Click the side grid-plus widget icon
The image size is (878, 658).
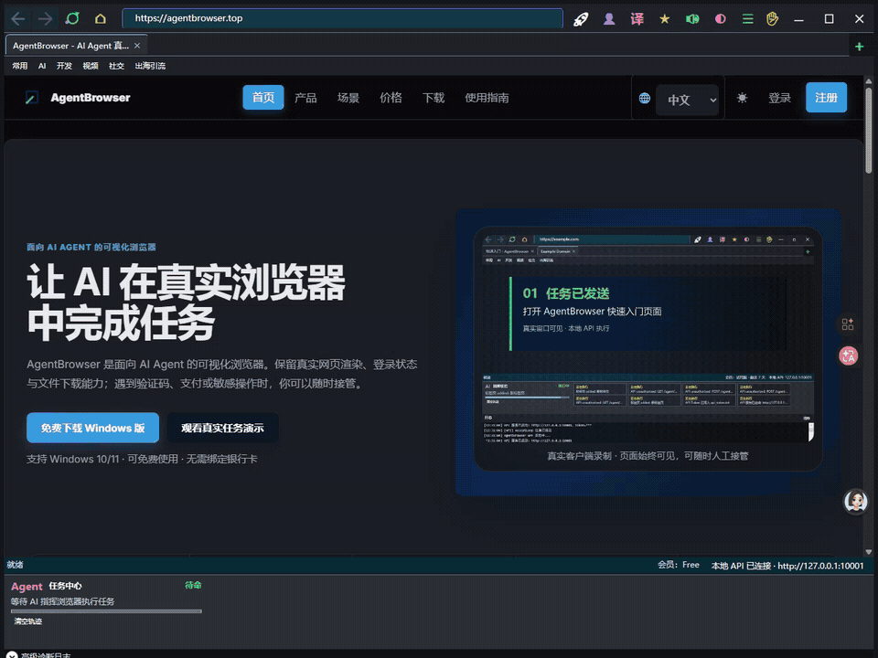[x=849, y=324]
